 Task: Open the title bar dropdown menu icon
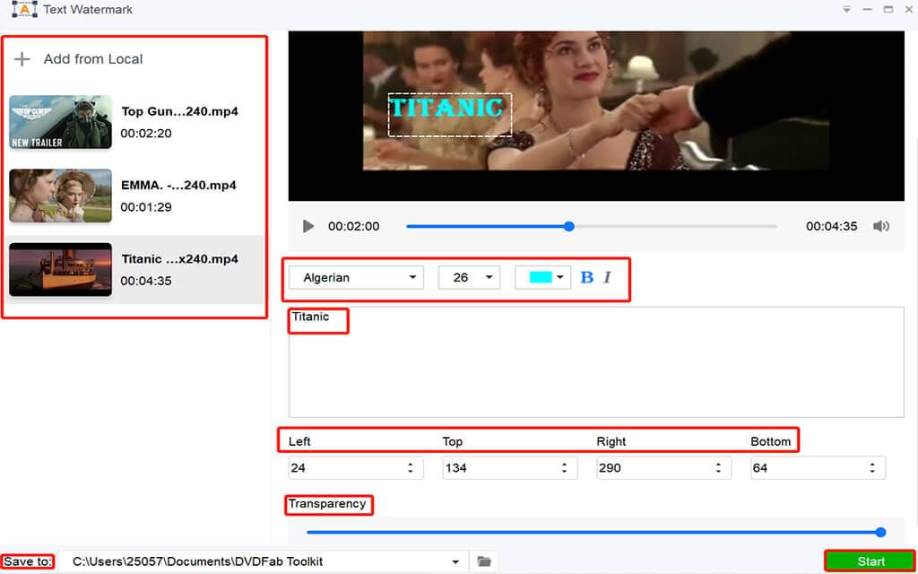click(x=846, y=9)
